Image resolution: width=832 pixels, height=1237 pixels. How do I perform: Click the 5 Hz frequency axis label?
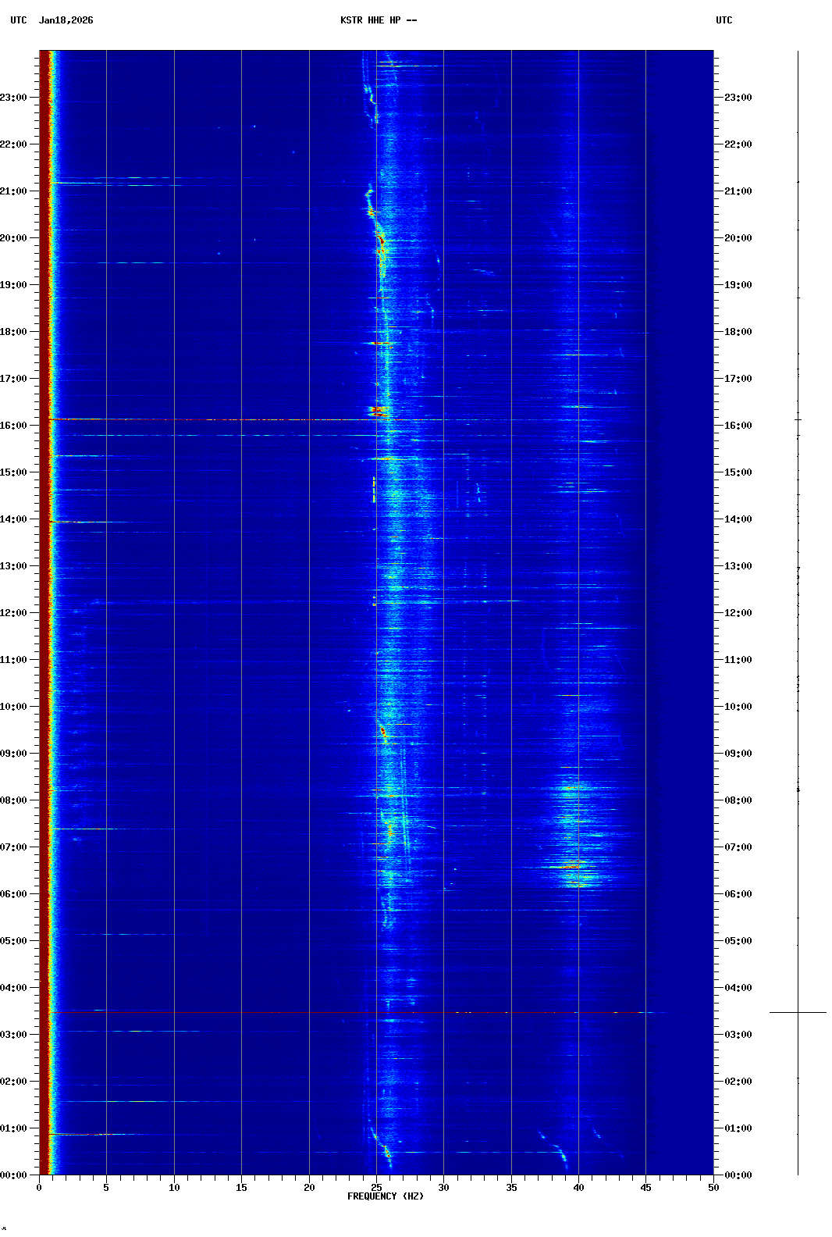(x=106, y=1187)
